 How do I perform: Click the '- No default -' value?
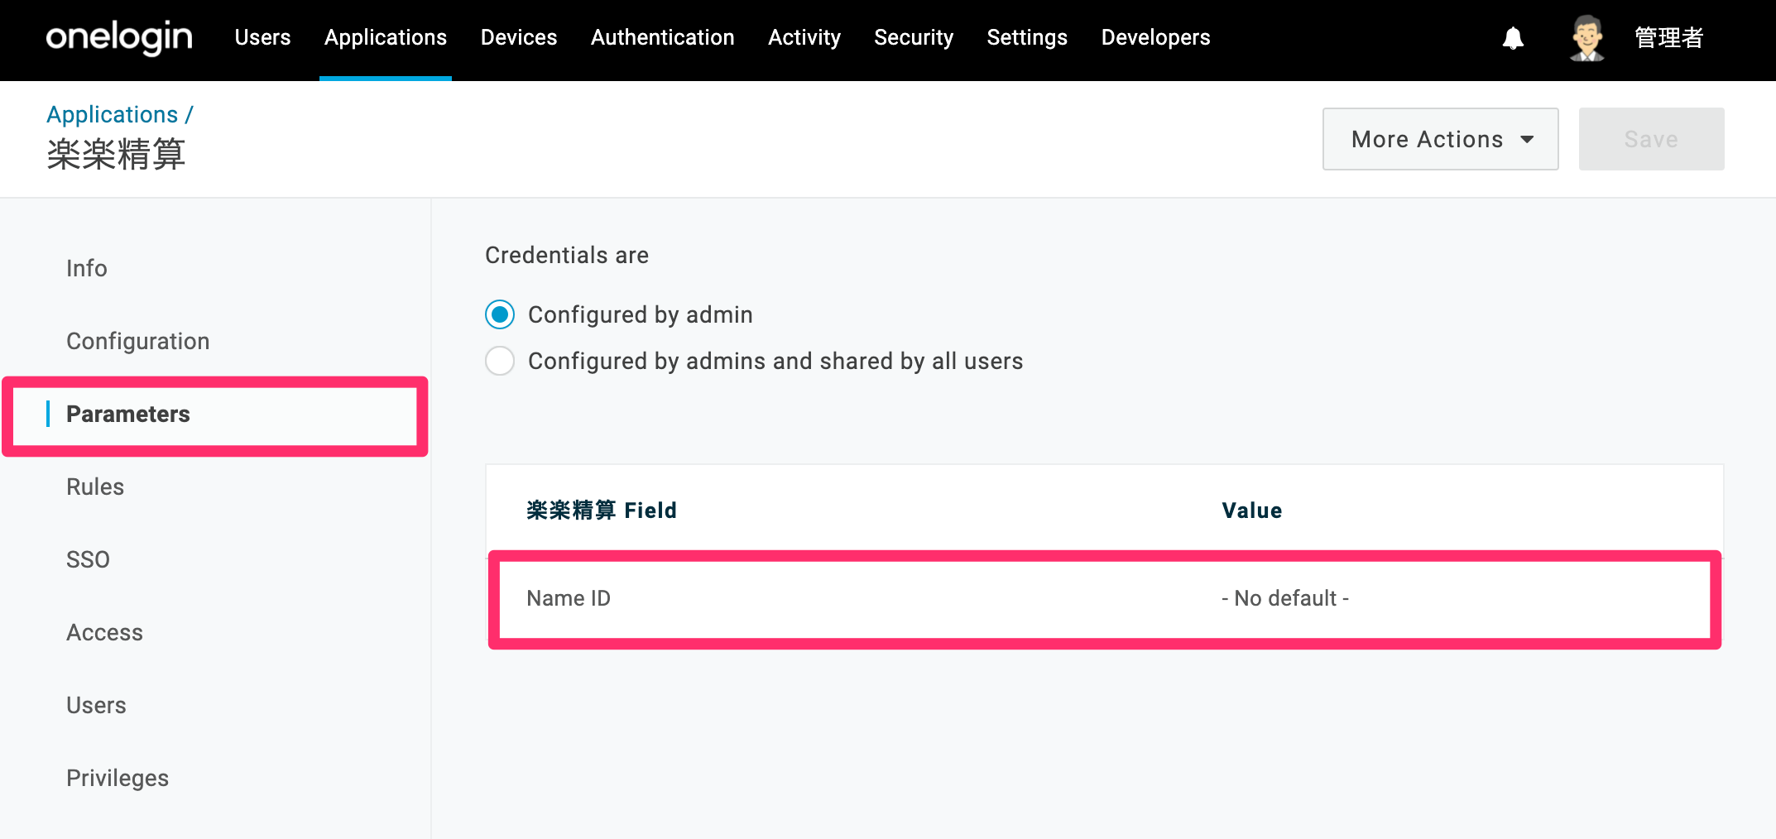pos(1285,598)
